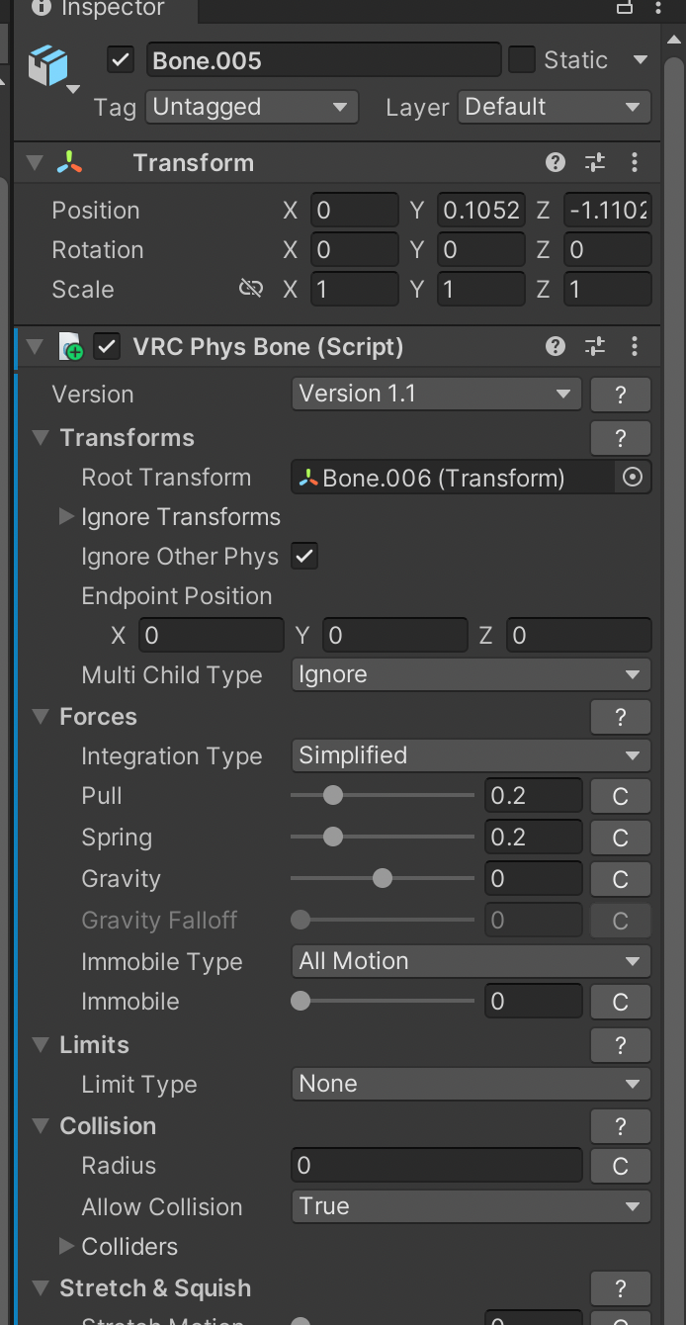Open the Layer dropdown
The width and height of the screenshot is (686, 1325).
coord(555,107)
